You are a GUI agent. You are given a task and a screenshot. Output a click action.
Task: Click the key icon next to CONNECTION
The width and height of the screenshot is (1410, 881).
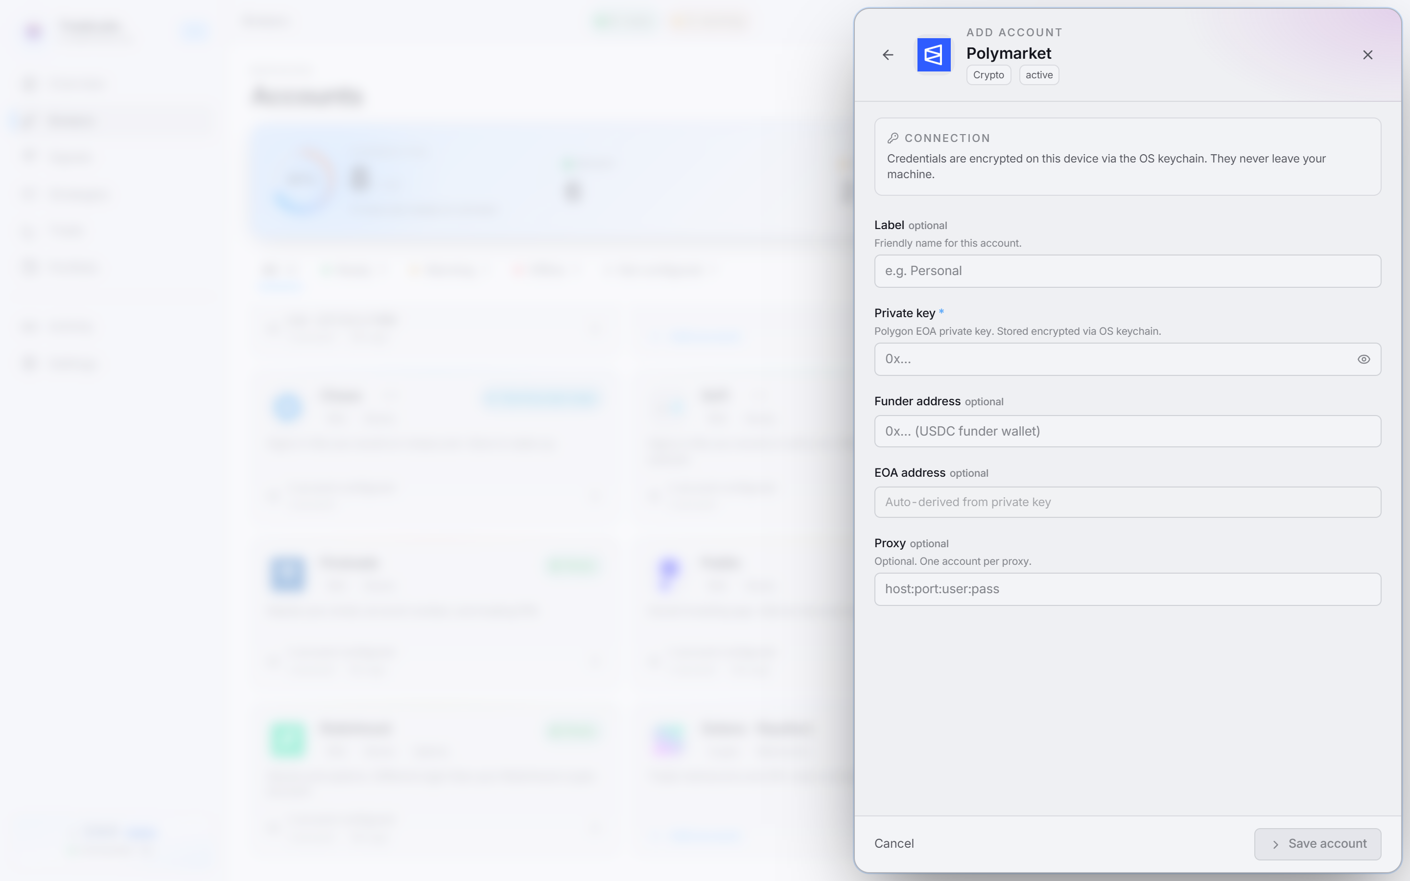point(893,138)
